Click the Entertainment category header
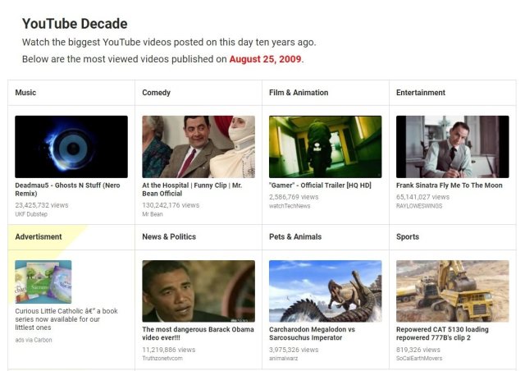Image resolution: width=525 pixels, height=371 pixels. 421,93
